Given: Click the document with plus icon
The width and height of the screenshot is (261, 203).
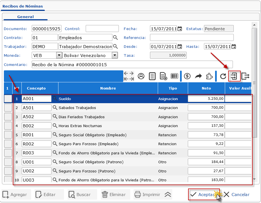Looking at the screenshot, I should (163, 76).
